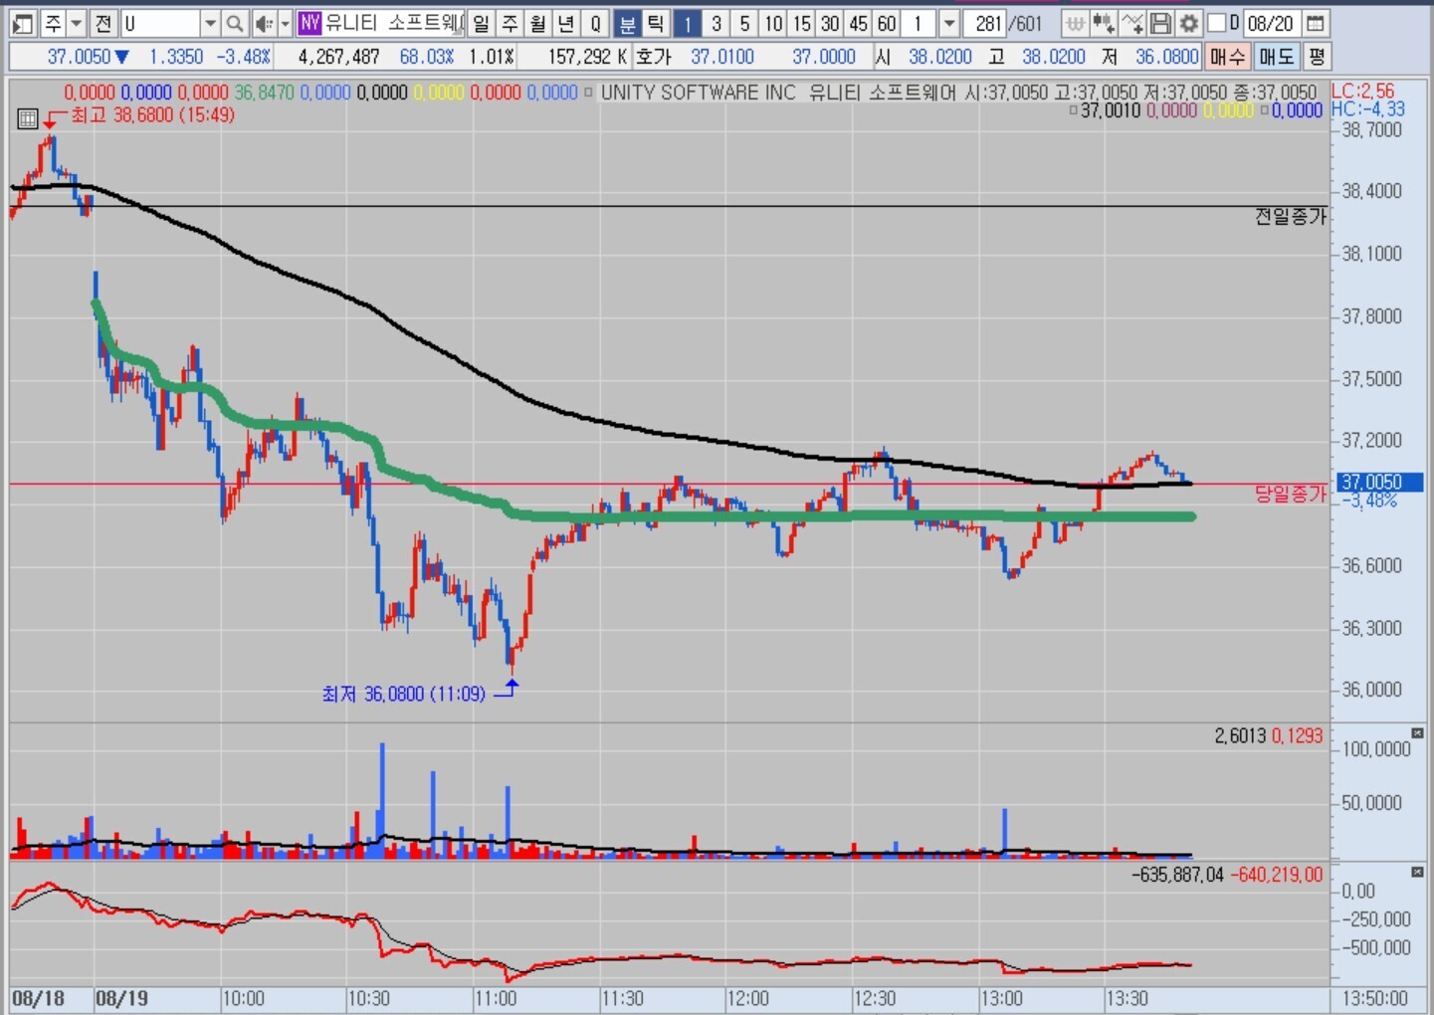Open the interval value dropdown arrow
The image size is (1434, 1015).
coord(948,23)
